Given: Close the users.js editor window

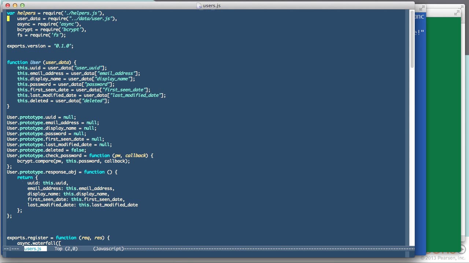Looking at the screenshot, I should tap(8, 5).
